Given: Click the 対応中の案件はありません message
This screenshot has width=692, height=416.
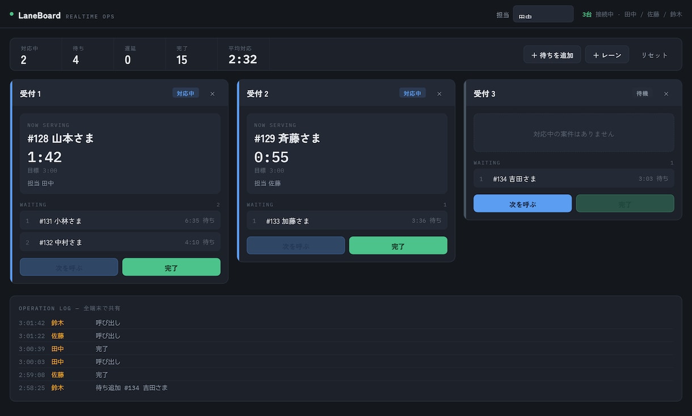Looking at the screenshot, I should 574,134.
